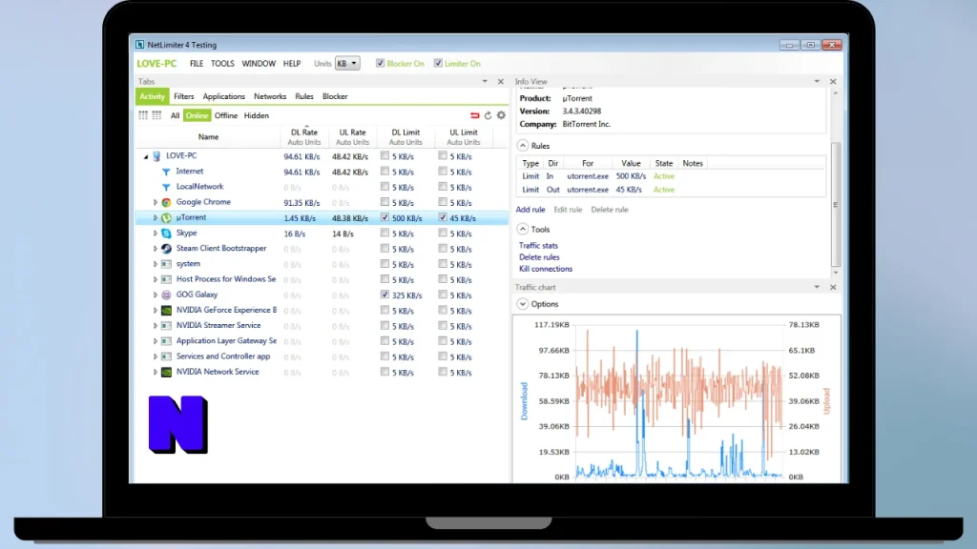The width and height of the screenshot is (977, 549).
Task: Close the Traffic chart panel
Action: (833, 288)
